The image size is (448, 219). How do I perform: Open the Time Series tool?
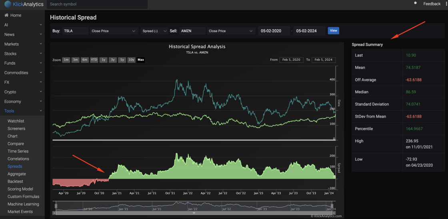(18, 151)
